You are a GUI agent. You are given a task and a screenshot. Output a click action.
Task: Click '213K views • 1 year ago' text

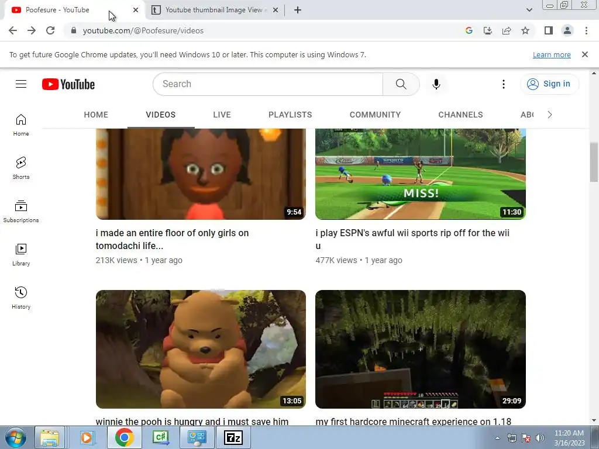click(139, 260)
